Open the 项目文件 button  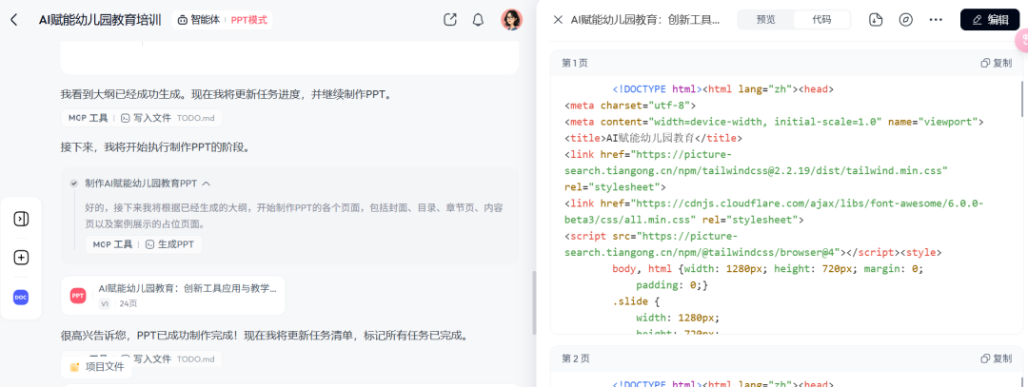pyautogui.click(x=97, y=367)
